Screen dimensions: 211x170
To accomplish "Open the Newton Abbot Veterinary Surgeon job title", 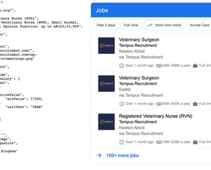I will [139, 40].
